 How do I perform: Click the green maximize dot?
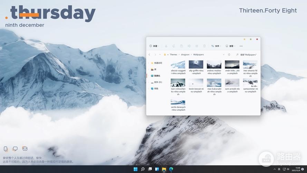251,39
